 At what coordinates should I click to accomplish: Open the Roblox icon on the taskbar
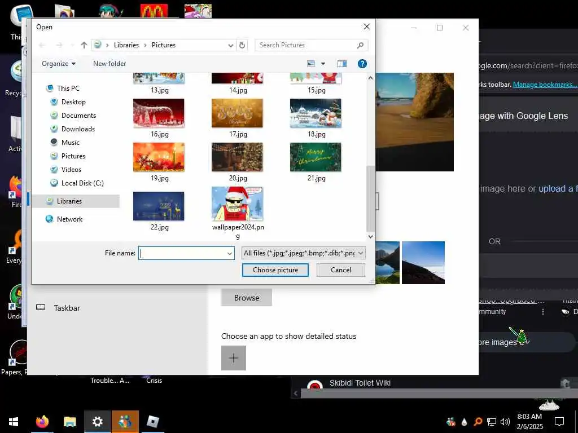152,422
